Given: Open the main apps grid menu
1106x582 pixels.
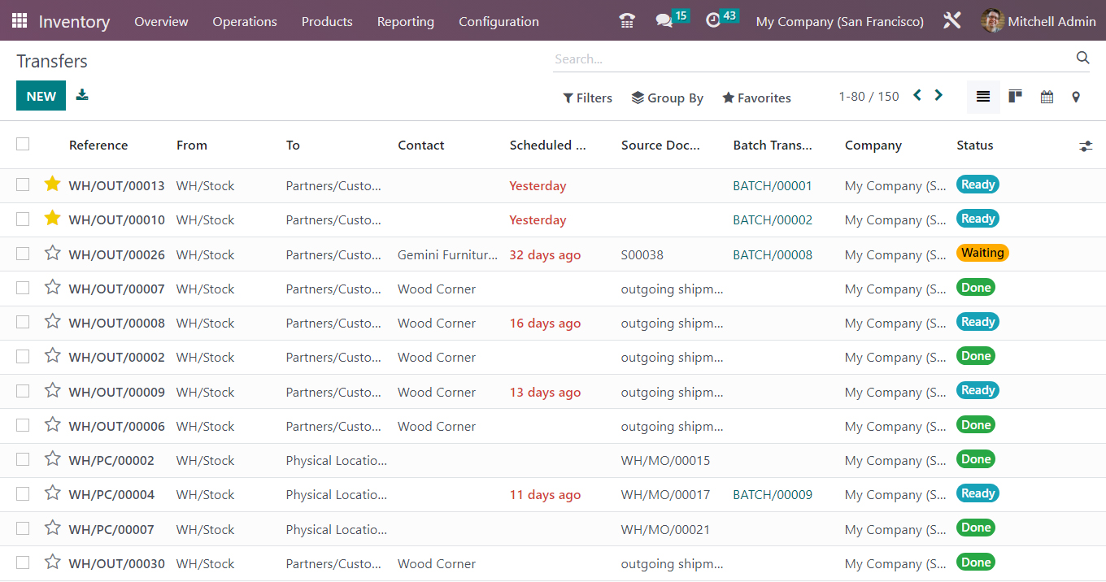Looking at the screenshot, I should tap(20, 20).
